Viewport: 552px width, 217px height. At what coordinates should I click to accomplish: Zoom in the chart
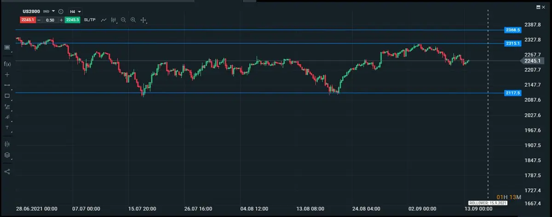coord(133,20)
